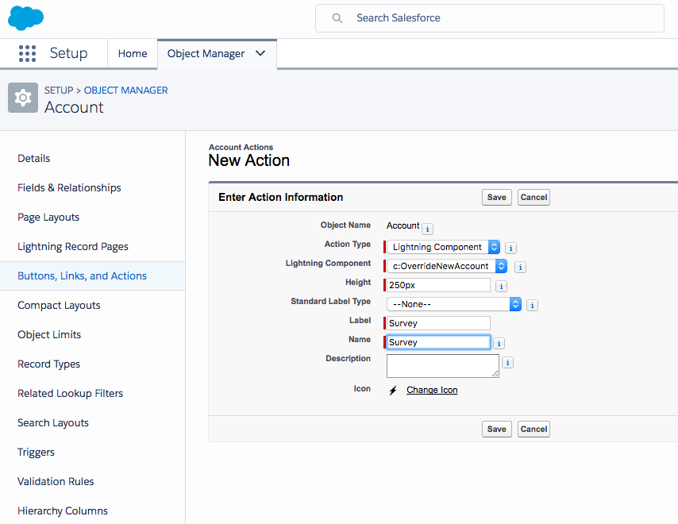Show info tooltip next to Object Name

427,229
